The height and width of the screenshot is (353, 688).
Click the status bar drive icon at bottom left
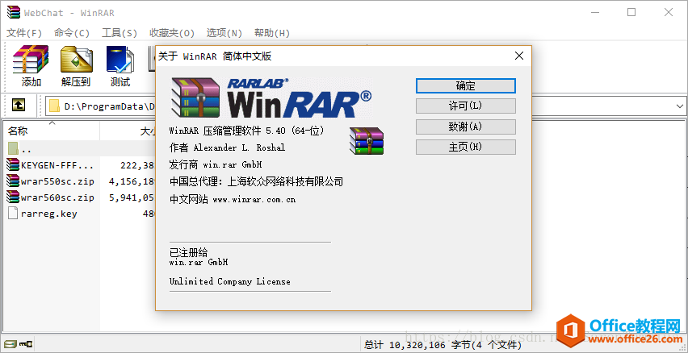tap(11, 344)
